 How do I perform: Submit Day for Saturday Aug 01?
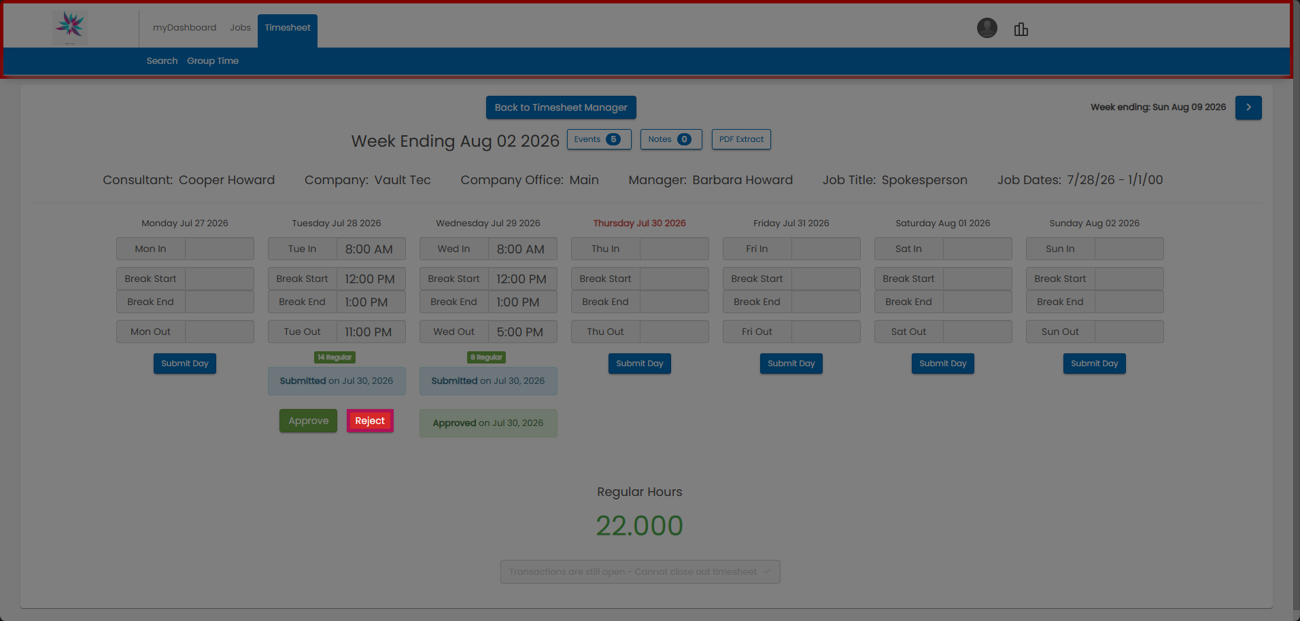(943, 363)
